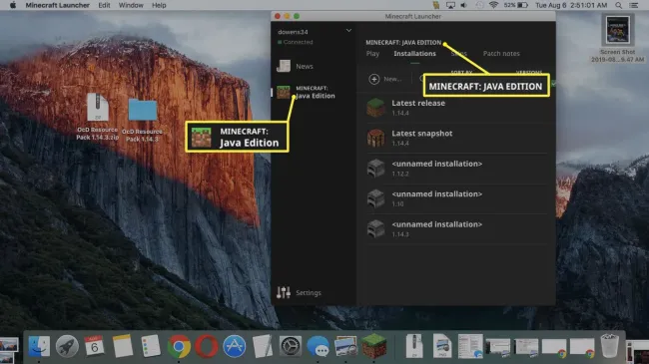Open the Trash in the Dock
Screen dimensions: 649x364
609,346
